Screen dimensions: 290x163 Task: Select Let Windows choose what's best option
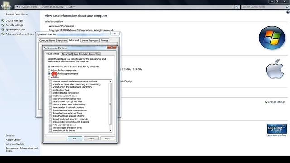(x=49, y=67)
